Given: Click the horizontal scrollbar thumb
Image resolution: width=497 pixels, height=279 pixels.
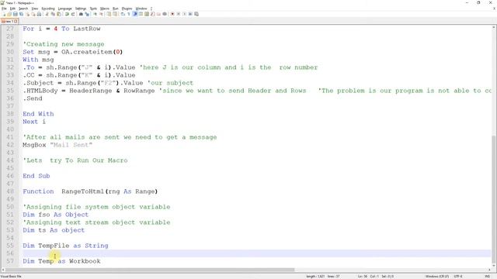Looking at the screenshot, I should coord(150,270).
